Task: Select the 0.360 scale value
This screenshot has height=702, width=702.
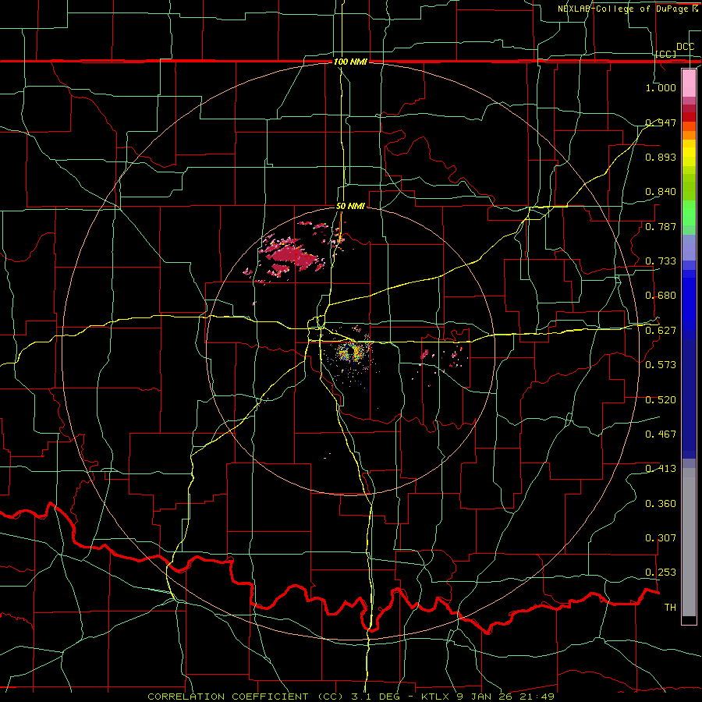Action: (x=661, y=504)
